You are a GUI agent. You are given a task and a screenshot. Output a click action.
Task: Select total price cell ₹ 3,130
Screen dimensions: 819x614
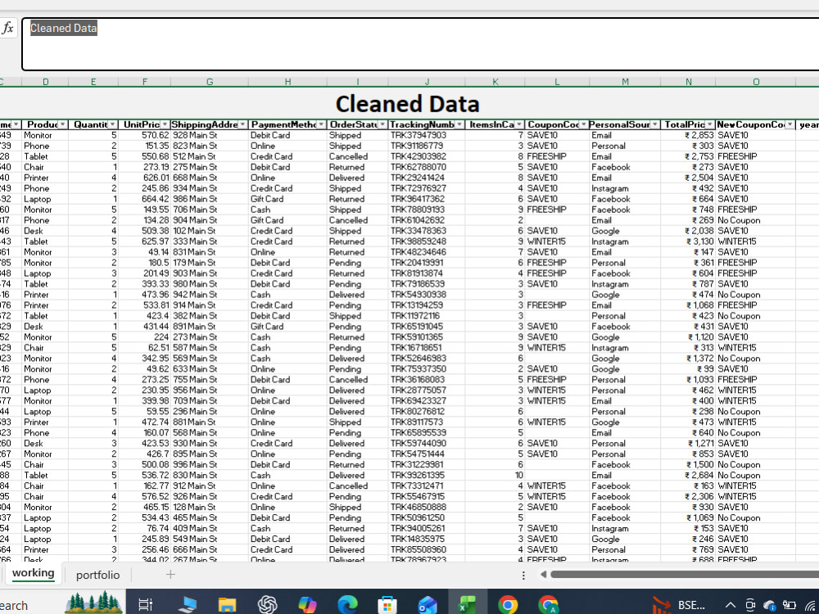pos(689,242)
